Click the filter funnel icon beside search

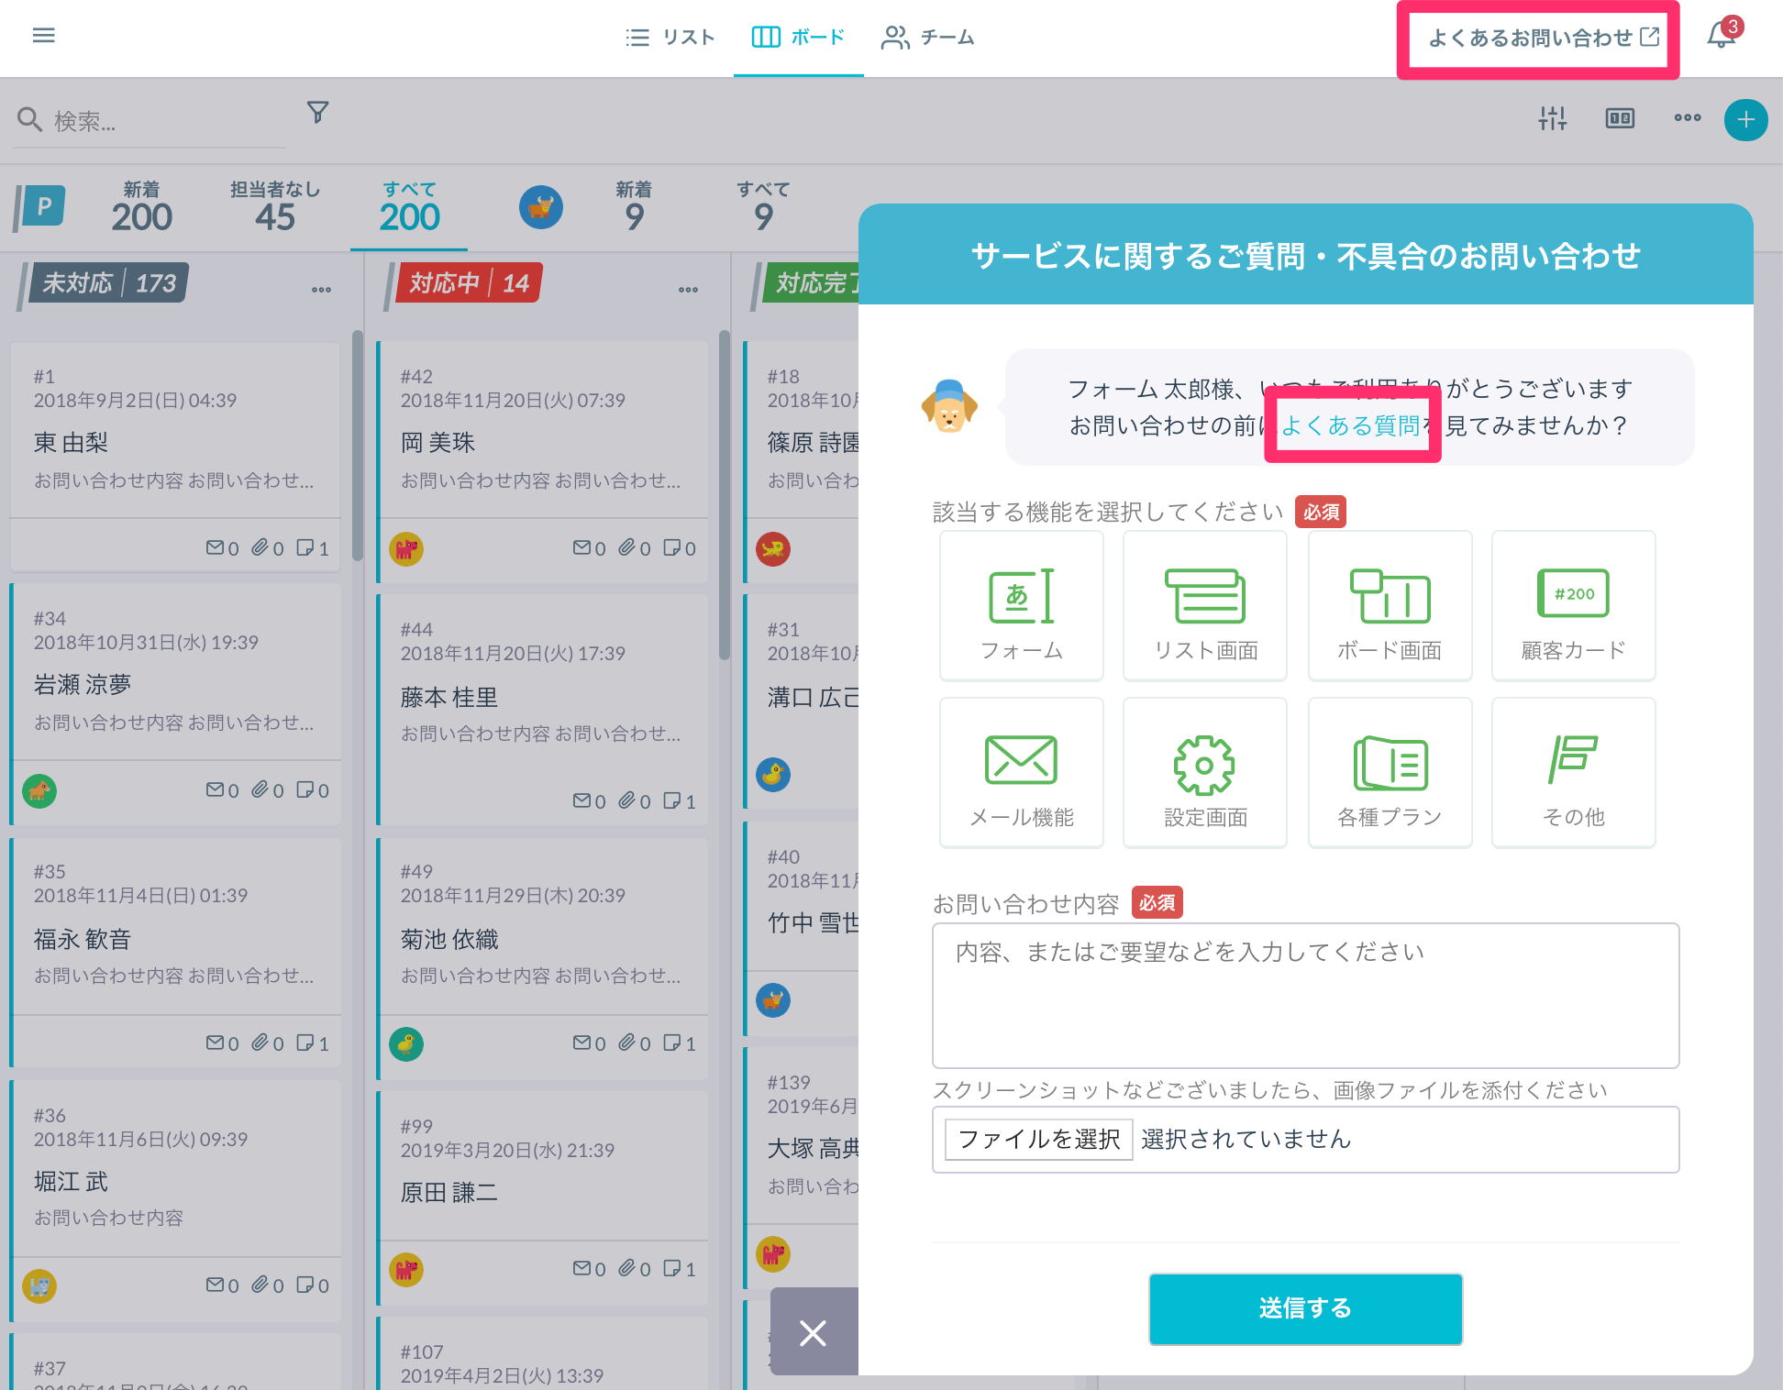[317, 112]
